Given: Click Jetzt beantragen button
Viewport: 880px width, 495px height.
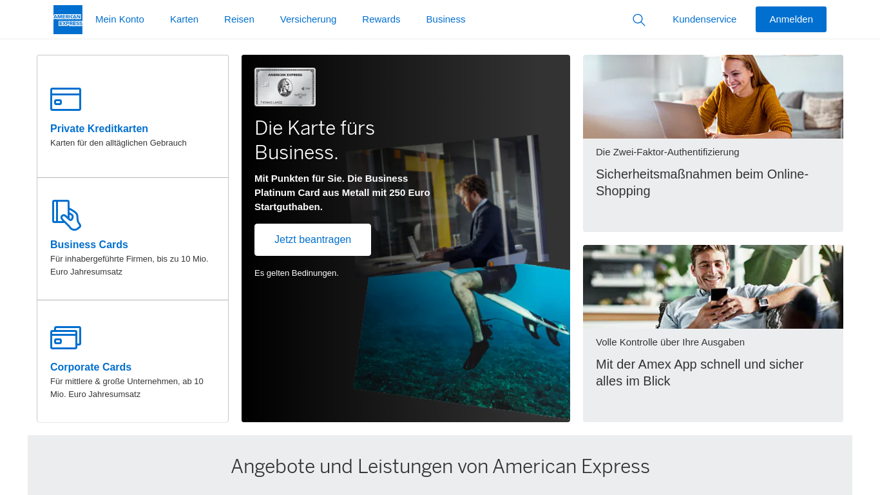Looking at the screenshot, I should click(312, 240).
